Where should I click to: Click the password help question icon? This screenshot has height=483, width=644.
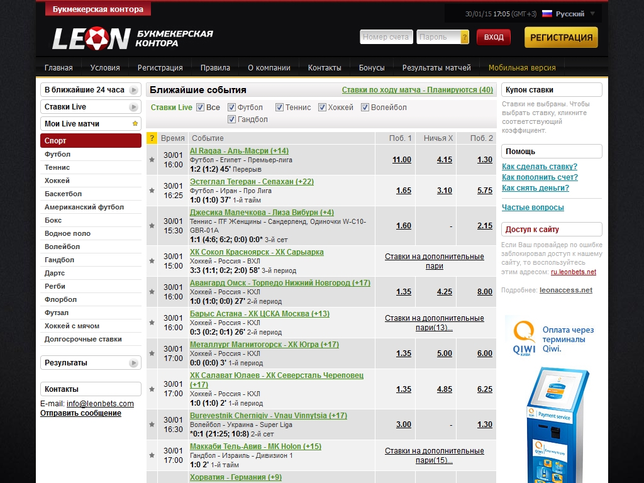pyautogui.click(x=465, y=37)
